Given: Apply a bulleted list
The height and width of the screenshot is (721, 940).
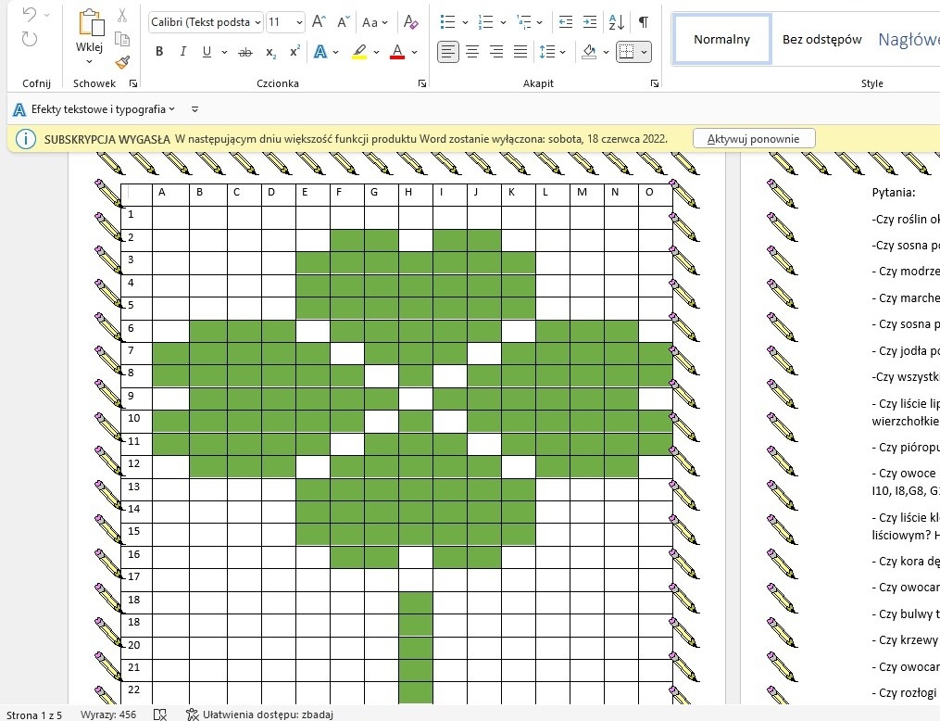Looking at the screenshot, I should 447,22.
